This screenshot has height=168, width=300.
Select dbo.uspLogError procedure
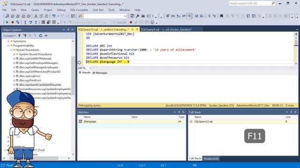click(x=30, y=76)
